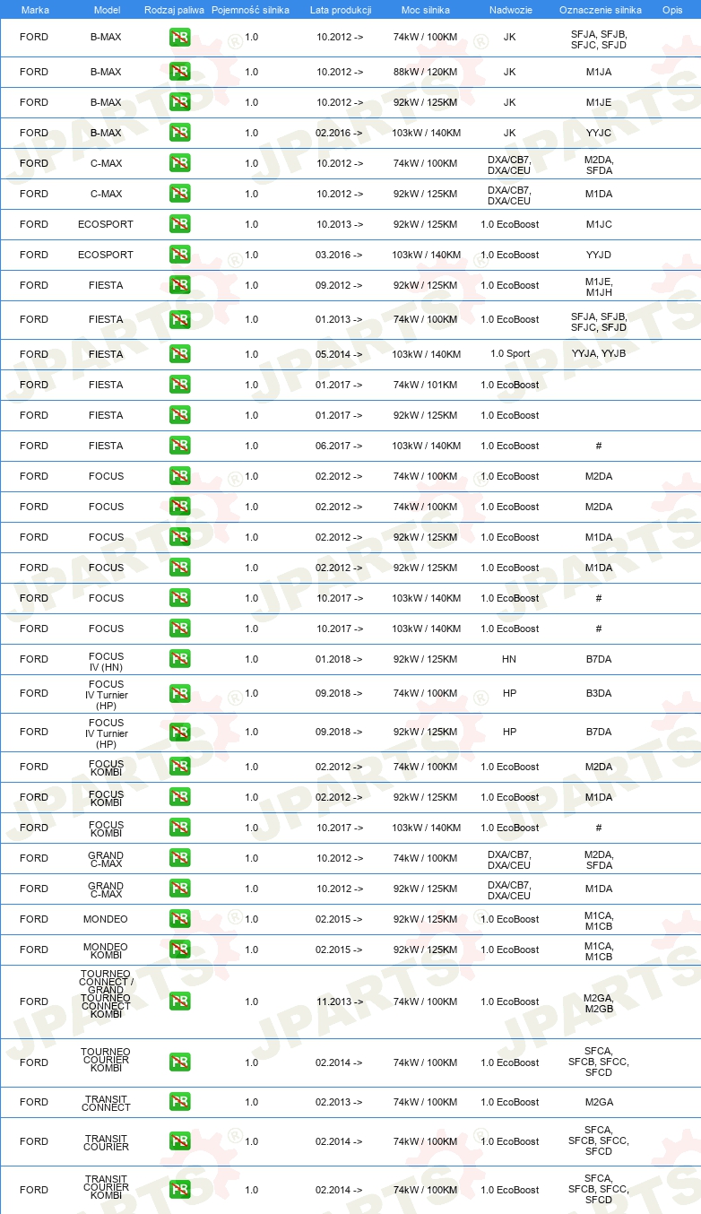Click the Moc silnika column header
Screen dimensions: 701x1214
[426, 10]
